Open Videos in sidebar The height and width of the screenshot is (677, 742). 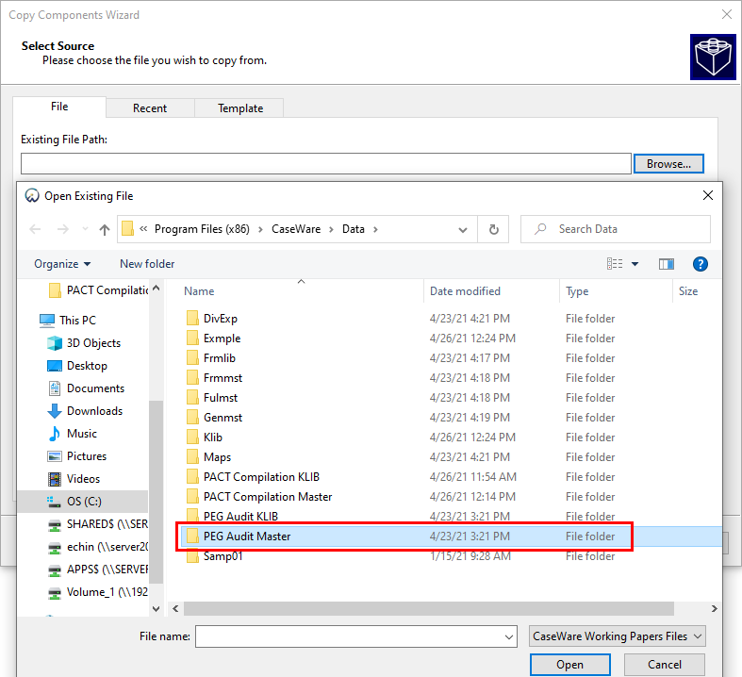(x=74, y=479)
